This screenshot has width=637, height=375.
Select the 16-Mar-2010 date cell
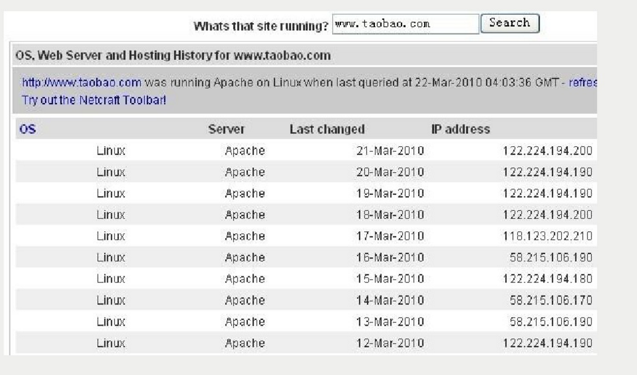click(x=390, y=258)
